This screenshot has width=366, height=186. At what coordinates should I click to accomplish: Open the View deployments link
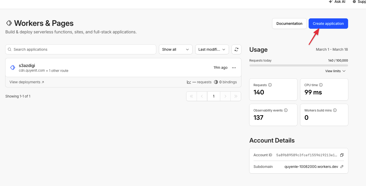pyautogui.click(x=27, y=82)
